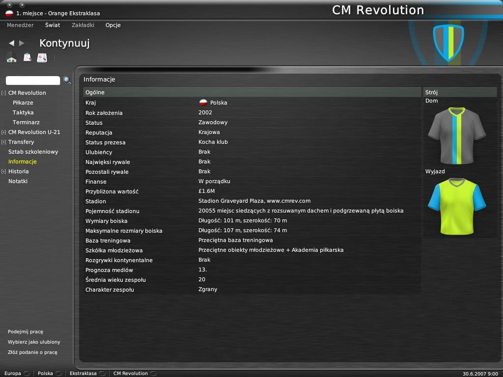This screenshot has height=377, width=503.
Task: Click the small round forward arrow in title bar
Action: (x=22, y=5)
